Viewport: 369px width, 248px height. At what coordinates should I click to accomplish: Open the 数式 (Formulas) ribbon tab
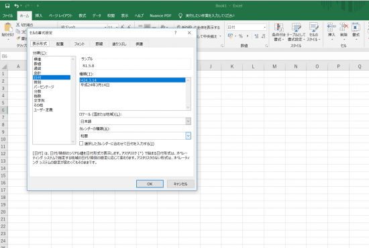click(82, 15)
